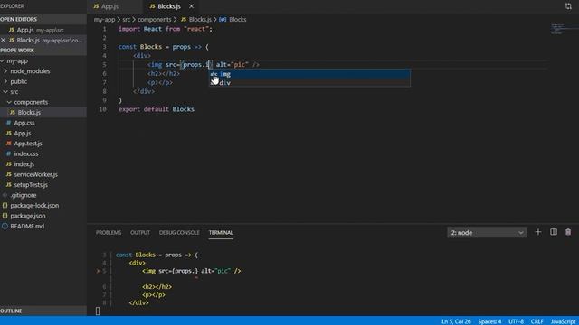
Task: Expand the public folder
Action: click(x=43, y=81)
